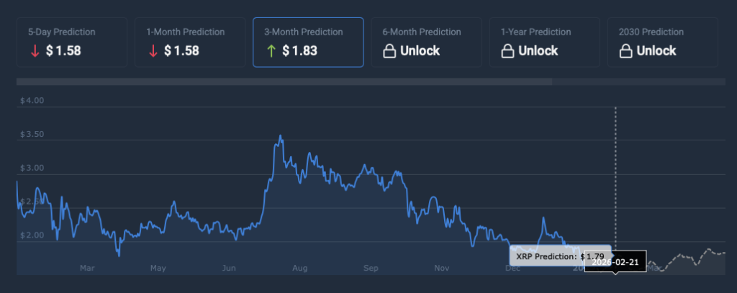Open the 3-Month Prediction heading
This screenshot has width=737, height=293.
[x=305, y=32]
